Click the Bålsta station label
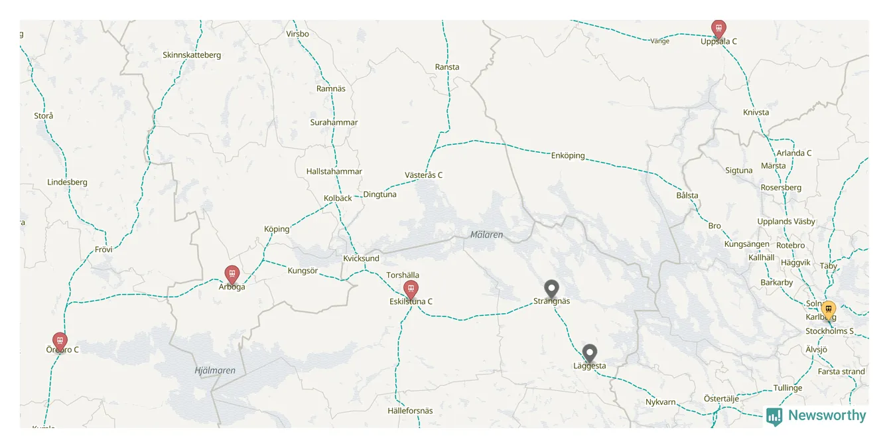Image resolution: width=889 pixels, height=448 pixels. click(x=687, y=196)
